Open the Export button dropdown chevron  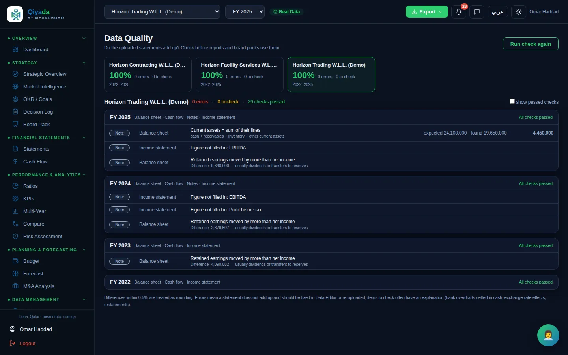pyautogui.click(x=440, y=12)
